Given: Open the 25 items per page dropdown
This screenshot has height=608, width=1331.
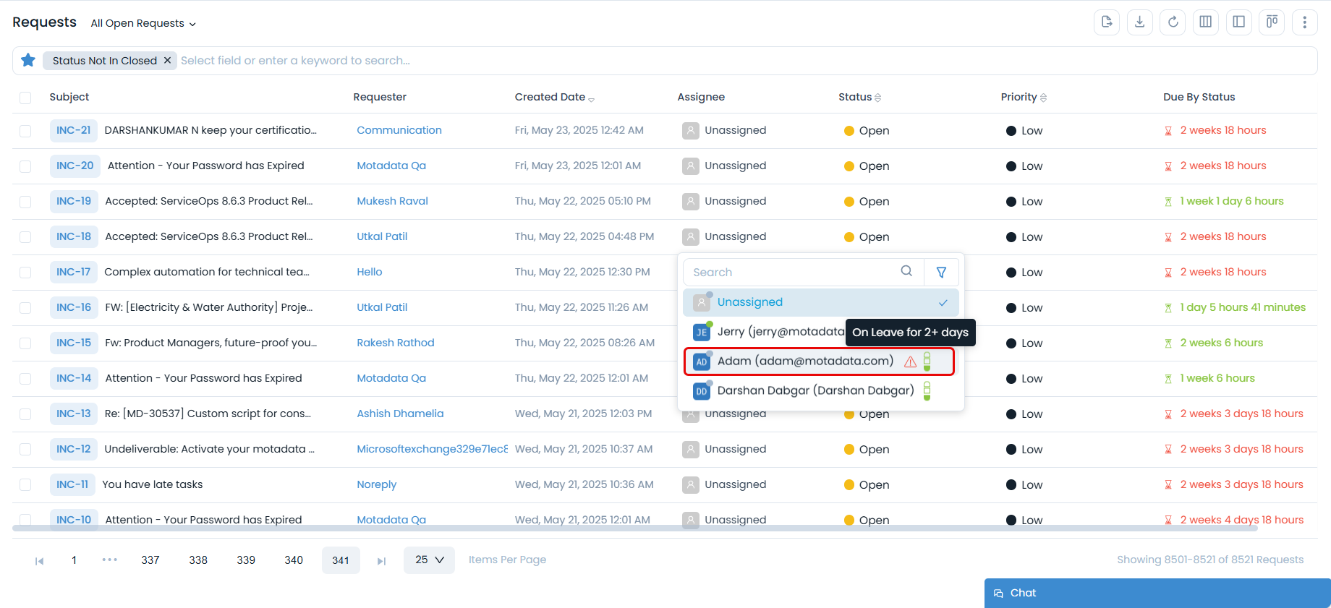Looking at the screenshot, I should pos(429,560).
